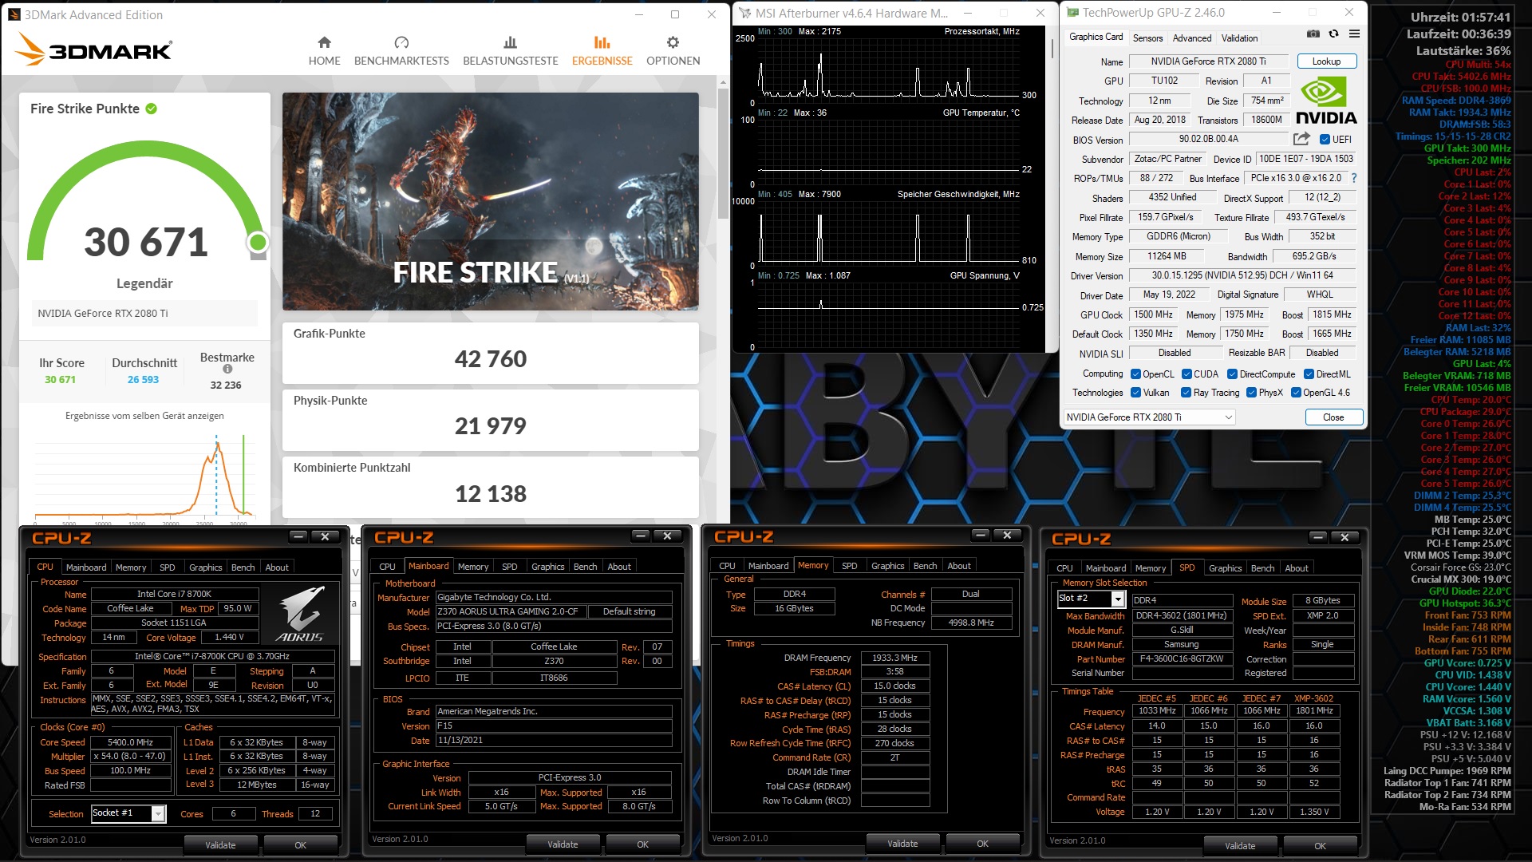1532x862 pixels.
Task: Toggle CUDA checkbox in GPU-Z
Action: 1187,374
